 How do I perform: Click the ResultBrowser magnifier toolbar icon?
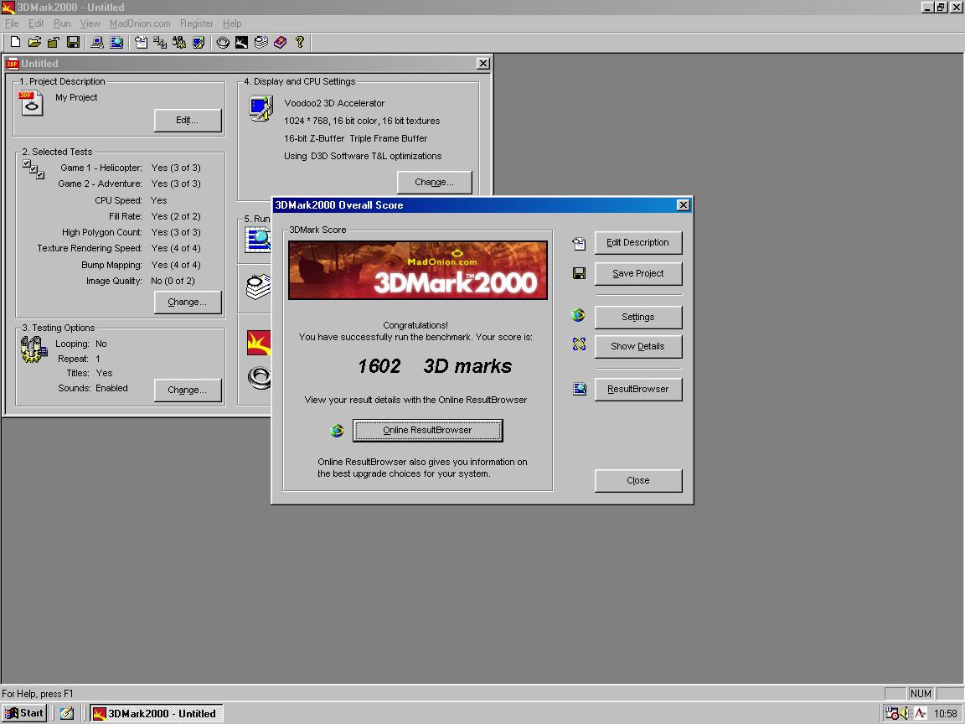[116, 42]
